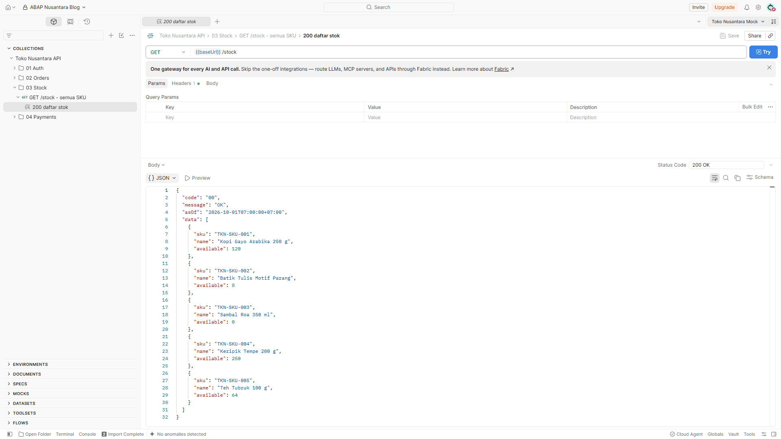Open the environment quick look icon
This screenshot has width=781, height=439.
tap(774, 22)
